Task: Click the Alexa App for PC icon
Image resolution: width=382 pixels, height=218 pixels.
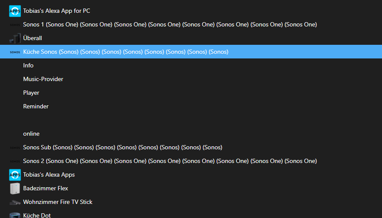Action: click(x=15, y=11)
